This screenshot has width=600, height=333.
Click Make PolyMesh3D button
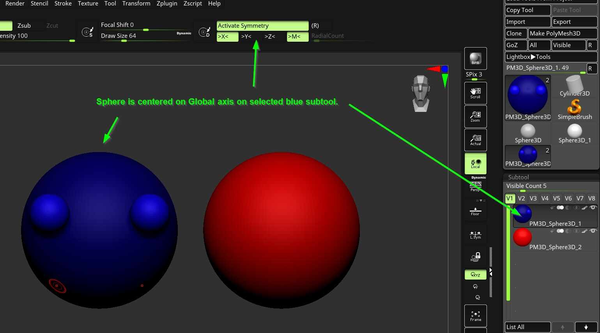[x=563, y=34]
